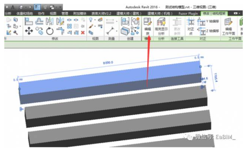The image size is (246, 149).
Task: Click the Split Element icon
Action: tap(69, 20)
